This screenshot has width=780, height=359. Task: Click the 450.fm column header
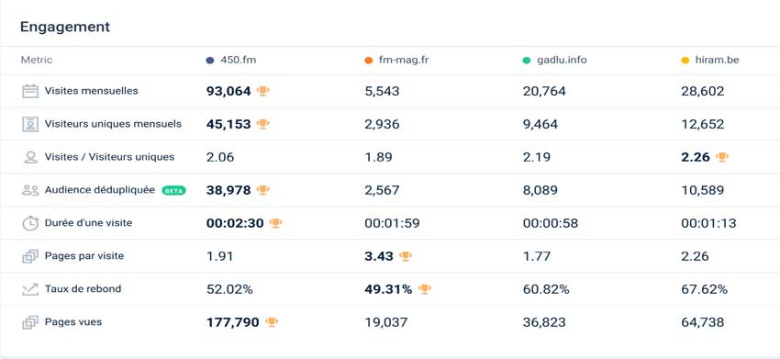[x=231, y=61]
